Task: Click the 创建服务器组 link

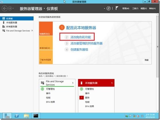Action: (x=79, y=50)
